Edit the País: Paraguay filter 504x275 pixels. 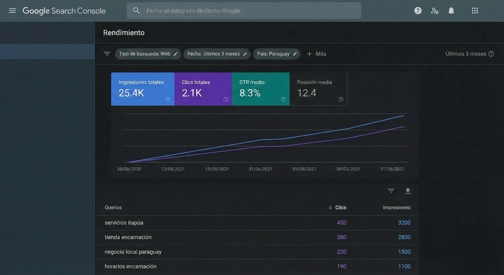click(295, 54)
